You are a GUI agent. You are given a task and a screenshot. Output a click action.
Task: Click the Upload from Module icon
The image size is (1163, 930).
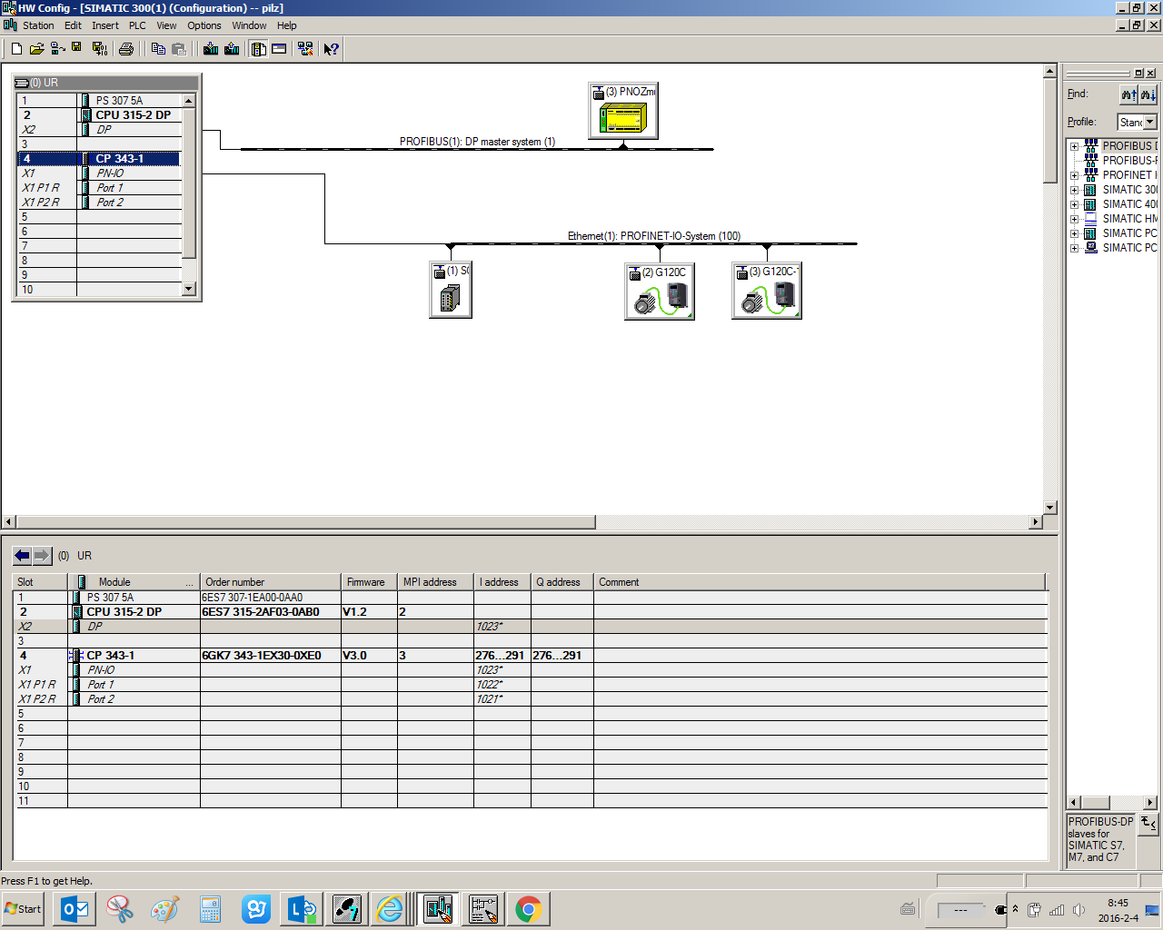(232, 49)
